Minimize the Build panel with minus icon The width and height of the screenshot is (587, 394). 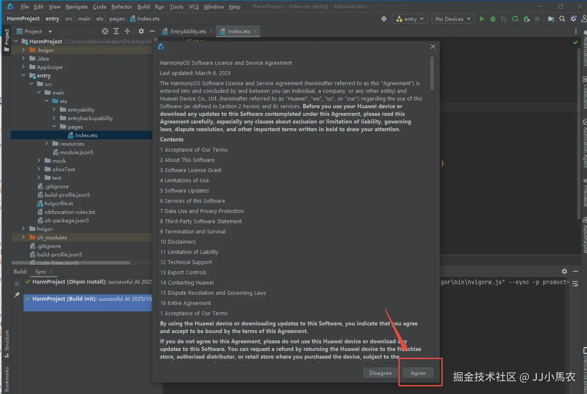pyautogui.click(x=576, y=271)
